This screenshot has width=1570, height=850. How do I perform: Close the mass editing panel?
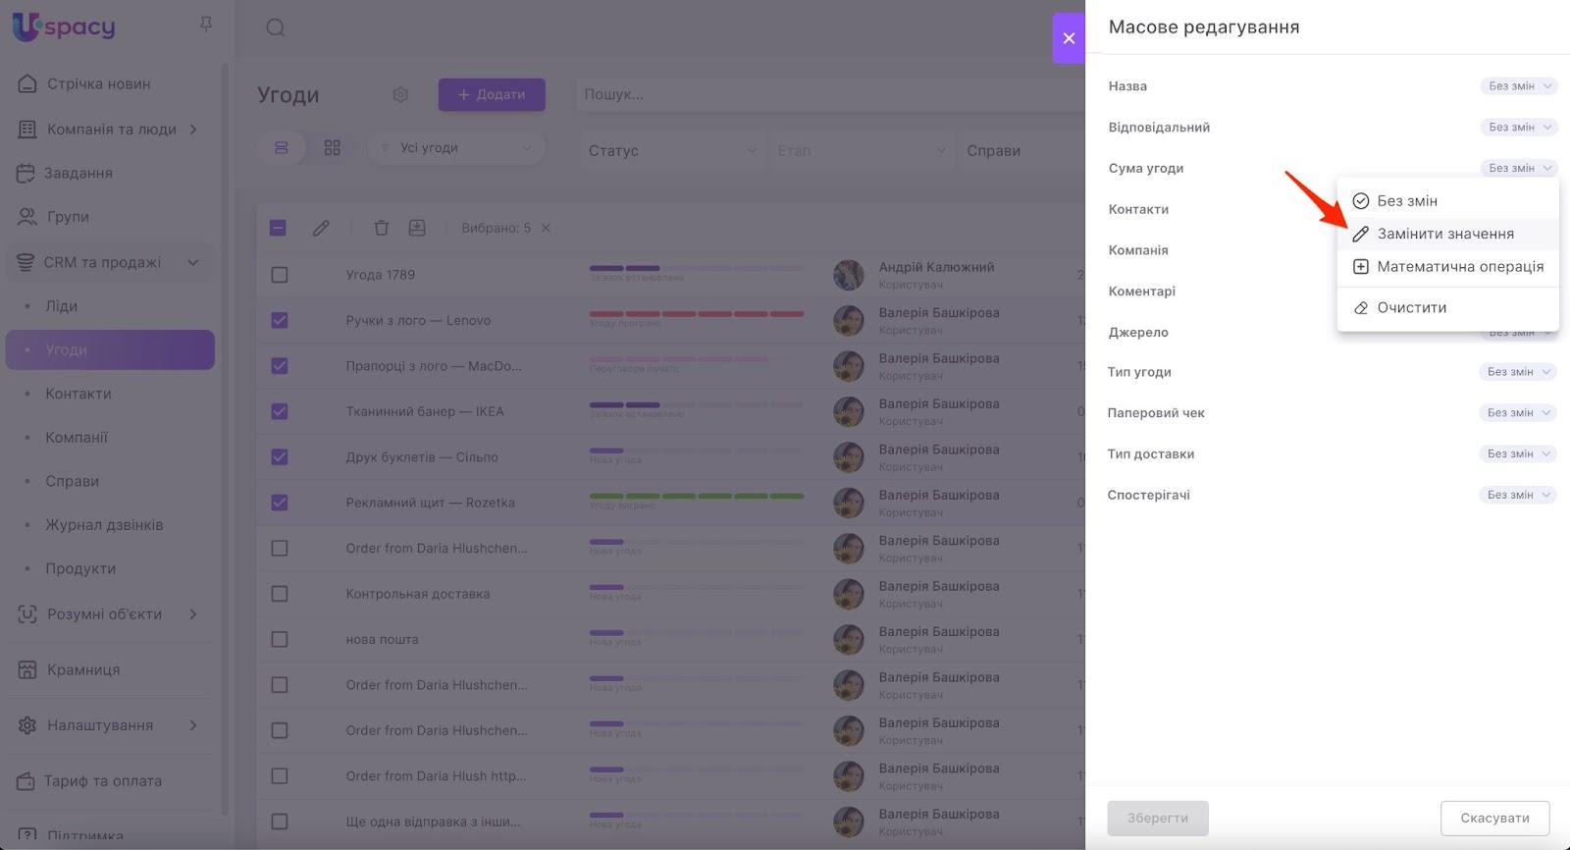pos(1069,38)
